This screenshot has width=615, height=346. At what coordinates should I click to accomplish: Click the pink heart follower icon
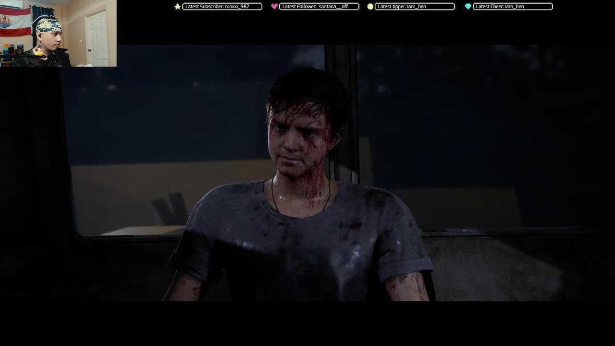274,7
